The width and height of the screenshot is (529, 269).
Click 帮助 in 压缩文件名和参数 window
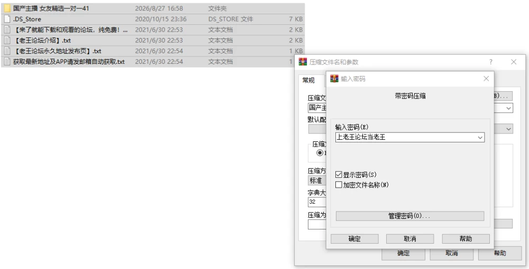tap(500, 253)
